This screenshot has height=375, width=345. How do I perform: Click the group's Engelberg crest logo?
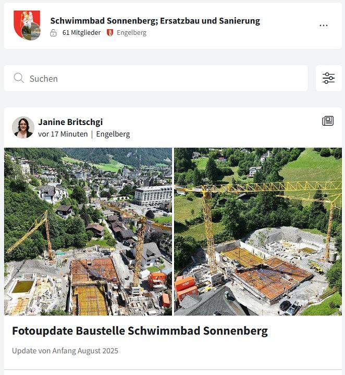(x=27, y=25)
